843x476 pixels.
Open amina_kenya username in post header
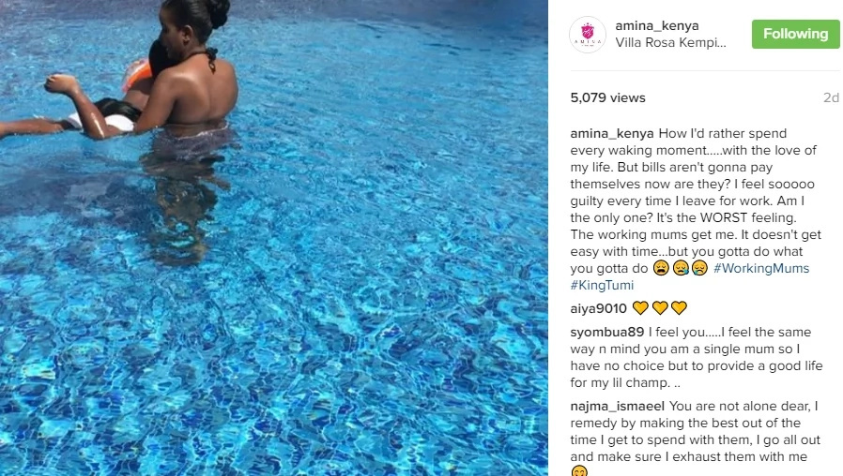pos(657,25)
